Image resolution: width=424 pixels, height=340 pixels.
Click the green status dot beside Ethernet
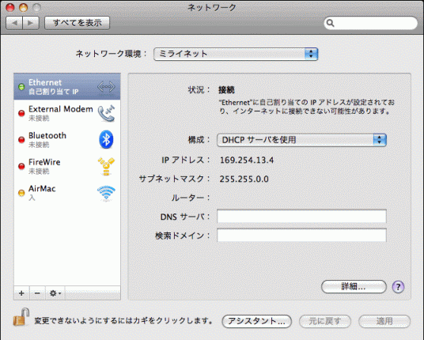point(21,87)
